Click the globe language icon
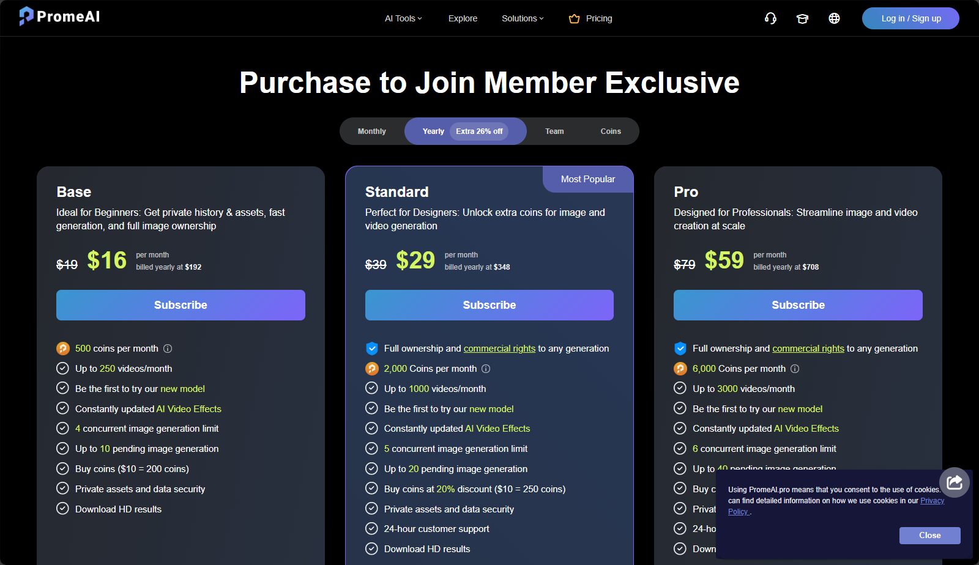This screenshot has width=979, height=565. pos(834,18)
